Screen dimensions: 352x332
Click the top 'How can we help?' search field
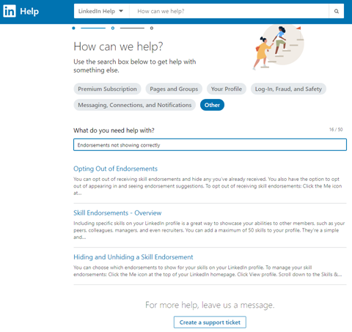(230, 11)
